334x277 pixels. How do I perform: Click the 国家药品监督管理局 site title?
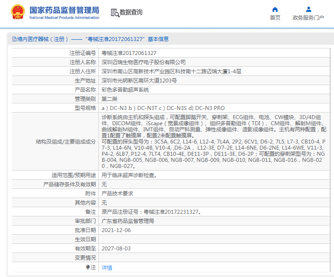tap(64, 10)
